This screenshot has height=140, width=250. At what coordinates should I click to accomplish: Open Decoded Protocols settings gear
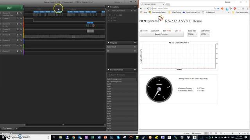click(135, 70)
